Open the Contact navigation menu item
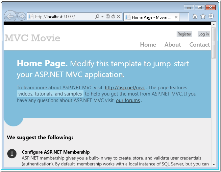The width and height of the screenshot is (221, 172). (199, 45)
